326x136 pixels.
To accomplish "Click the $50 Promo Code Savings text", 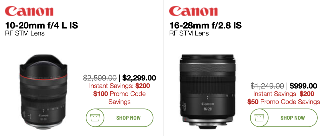I will pos(284,102).
